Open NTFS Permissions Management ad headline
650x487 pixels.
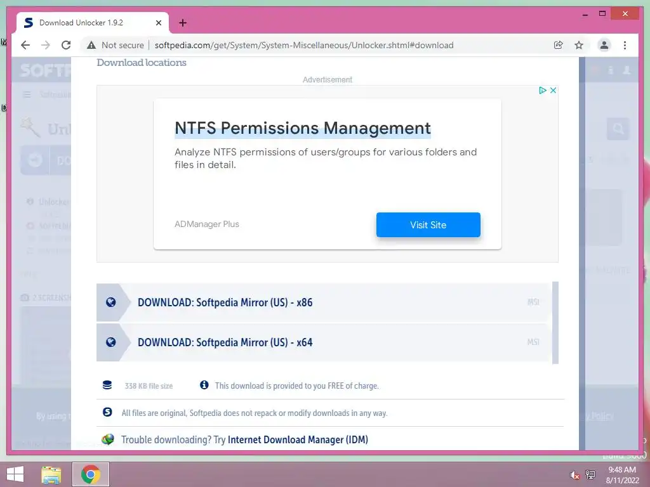click(303, 128)
